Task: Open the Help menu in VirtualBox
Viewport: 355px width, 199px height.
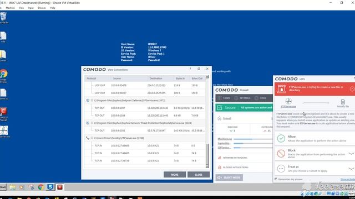Action: pyautogui.click(x=53, y=8)
